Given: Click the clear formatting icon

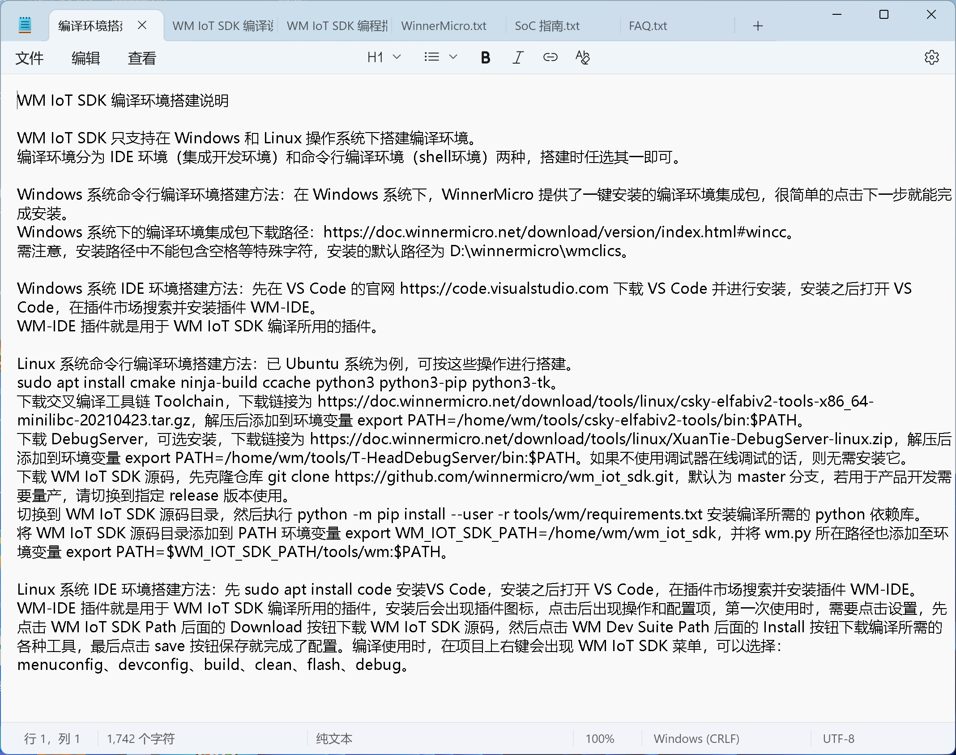Looking at the screenshot, I should pyautogui.click(x=582, y=57).
